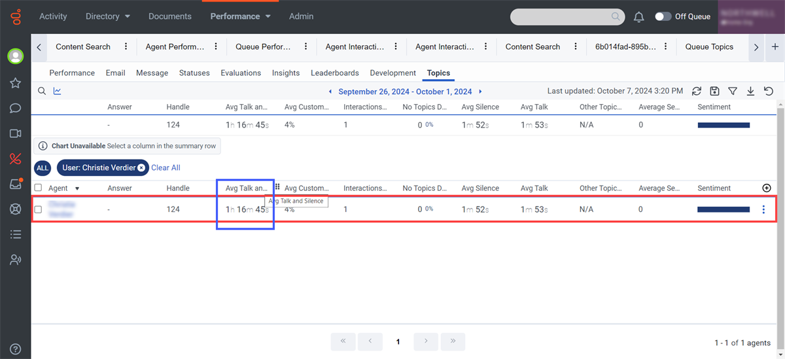
Task: Open the video camera icon in sidebar
Action: click(16, 133)
